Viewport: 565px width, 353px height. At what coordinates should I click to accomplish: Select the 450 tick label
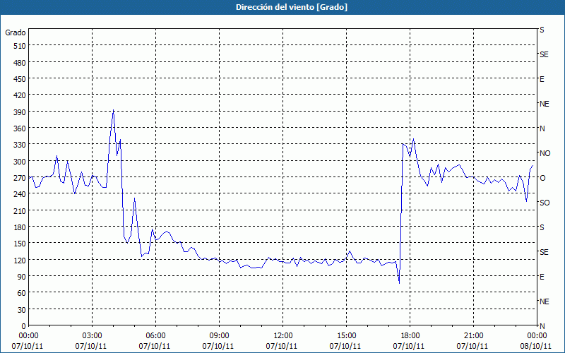click(x=20, y=79)
